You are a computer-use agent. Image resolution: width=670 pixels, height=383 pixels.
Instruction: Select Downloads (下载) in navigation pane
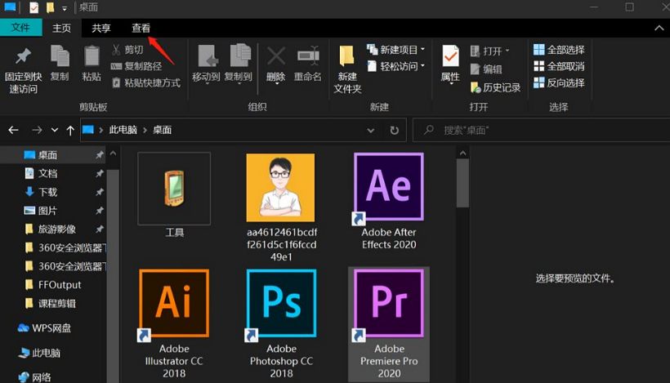47,192
